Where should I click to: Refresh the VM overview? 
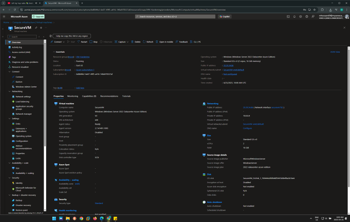(x=148, y=42)
